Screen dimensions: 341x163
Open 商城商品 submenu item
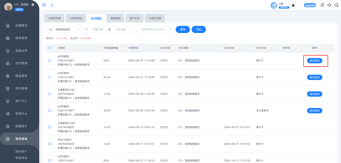tap(21, 158)
